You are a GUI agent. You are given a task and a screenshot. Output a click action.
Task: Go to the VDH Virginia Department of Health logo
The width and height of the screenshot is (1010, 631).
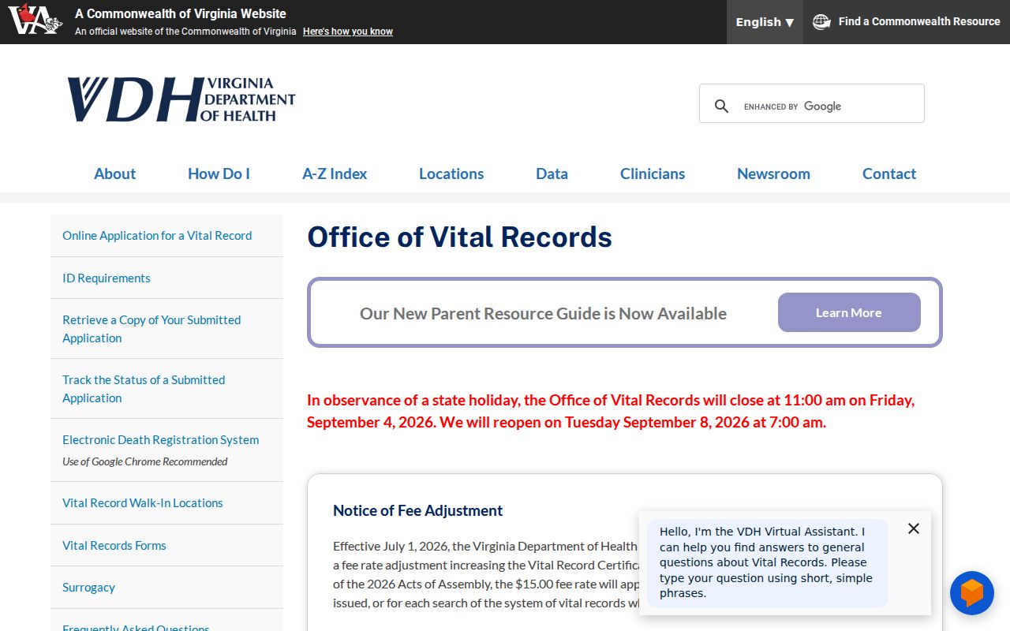tap(181, 100)
